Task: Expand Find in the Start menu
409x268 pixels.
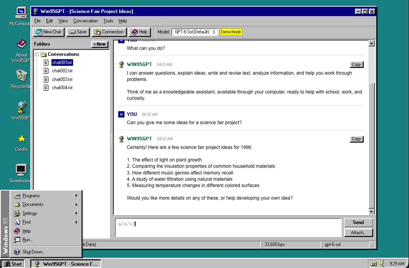Action: coord(46,222)
